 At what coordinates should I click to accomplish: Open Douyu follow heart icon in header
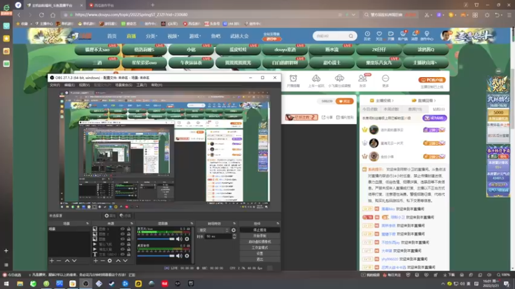[x=379, y=34]
